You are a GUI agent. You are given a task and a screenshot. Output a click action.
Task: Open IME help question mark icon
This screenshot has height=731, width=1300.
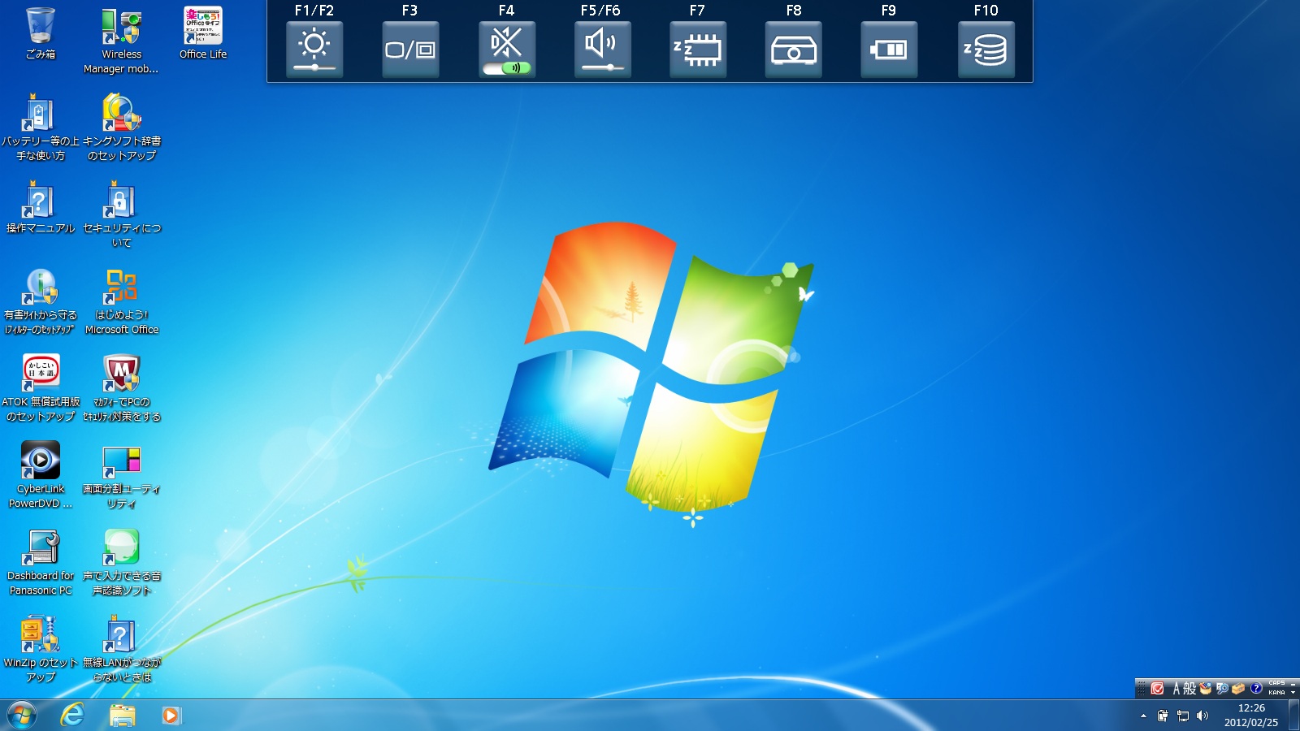(1256, 688)
